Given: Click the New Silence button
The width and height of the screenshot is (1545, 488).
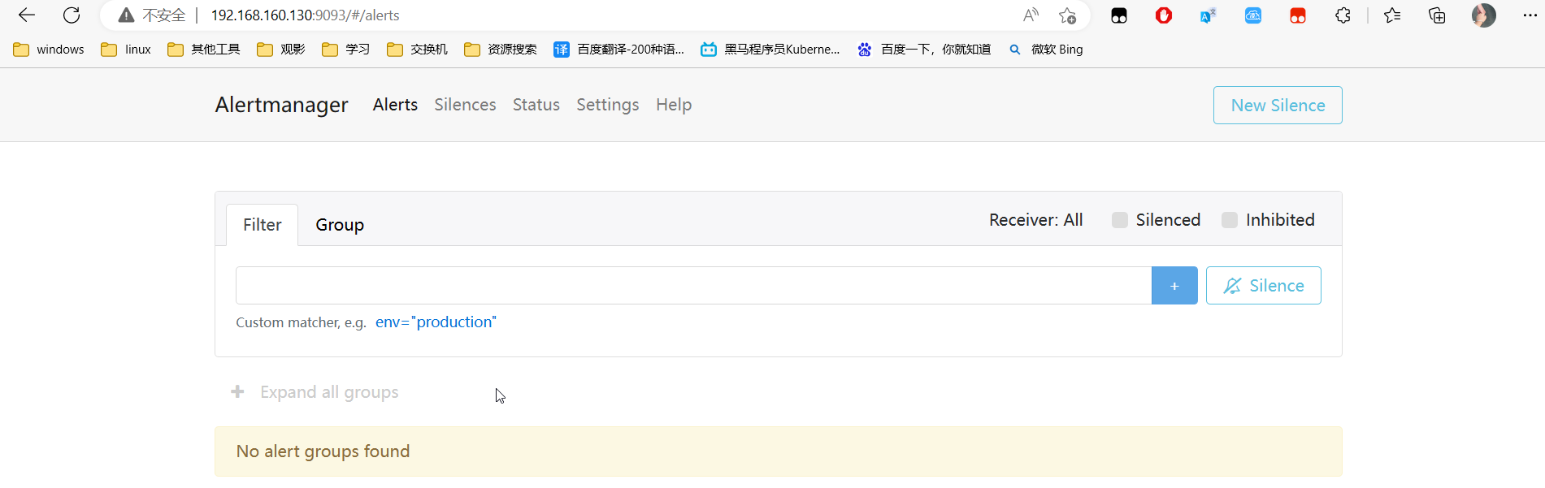Looking at the screenshot, I should point(1278,106).
